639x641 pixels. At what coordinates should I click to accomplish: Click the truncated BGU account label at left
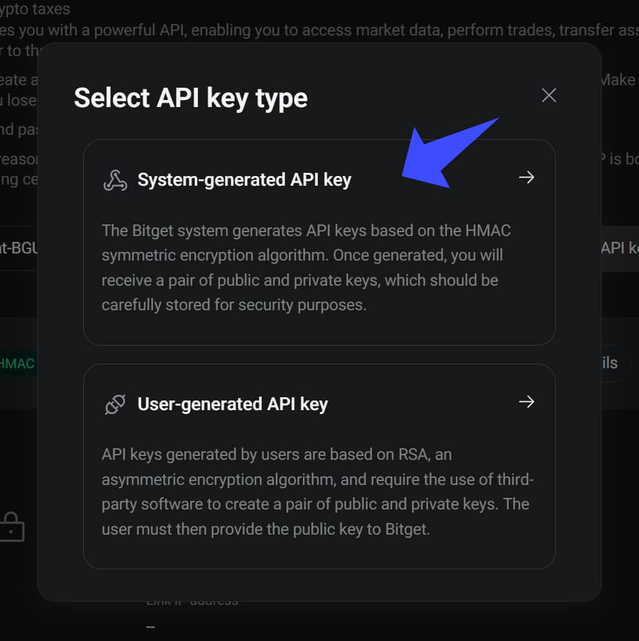[x=19, y=248]
